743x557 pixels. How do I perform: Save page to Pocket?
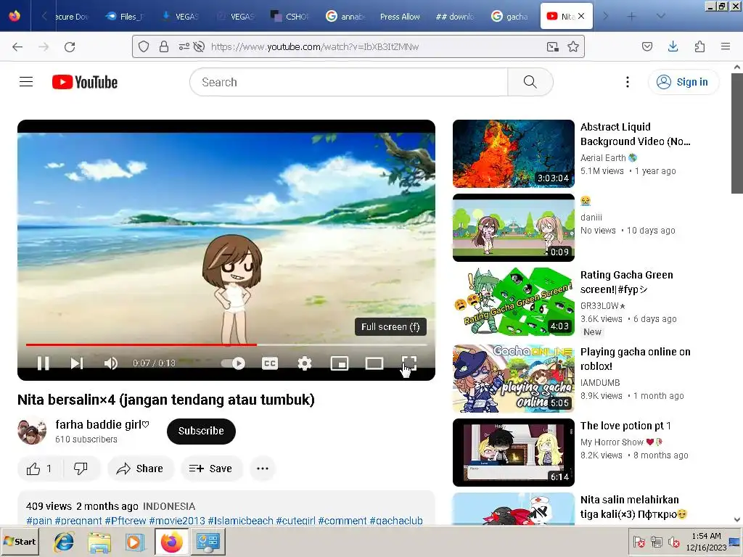(647, 46)
